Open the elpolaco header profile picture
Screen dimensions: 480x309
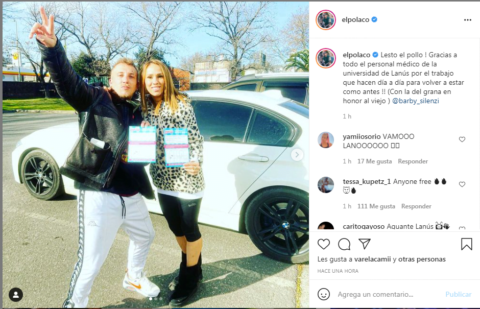[x=326, y=19]
